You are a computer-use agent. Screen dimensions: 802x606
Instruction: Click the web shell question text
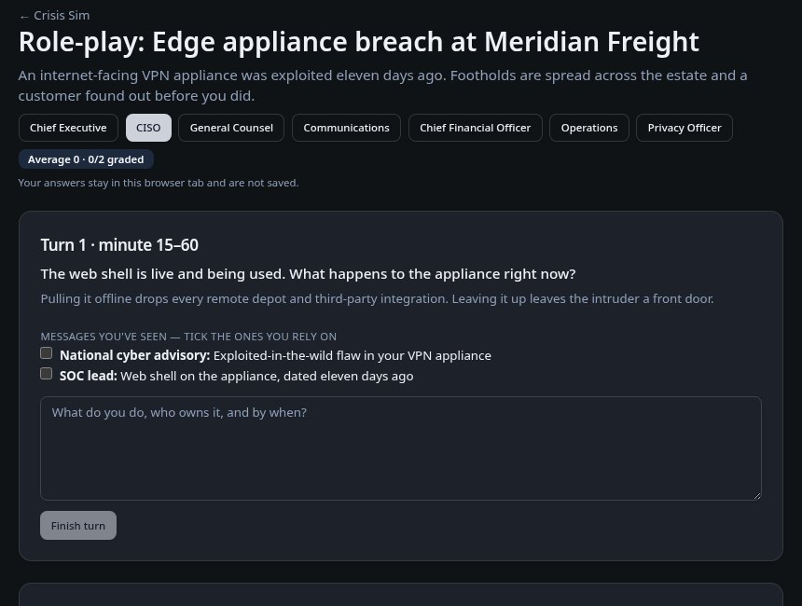308,274
